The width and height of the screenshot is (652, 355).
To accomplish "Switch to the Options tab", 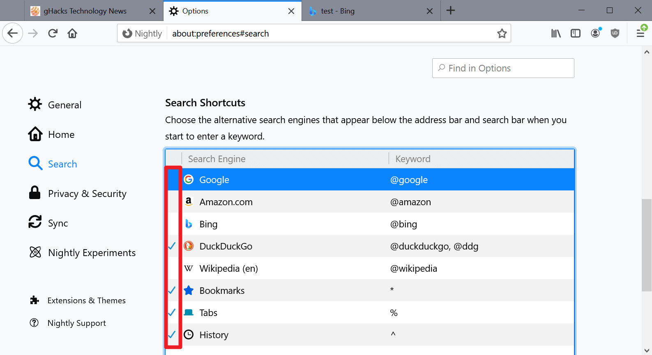I will [233, 11].
